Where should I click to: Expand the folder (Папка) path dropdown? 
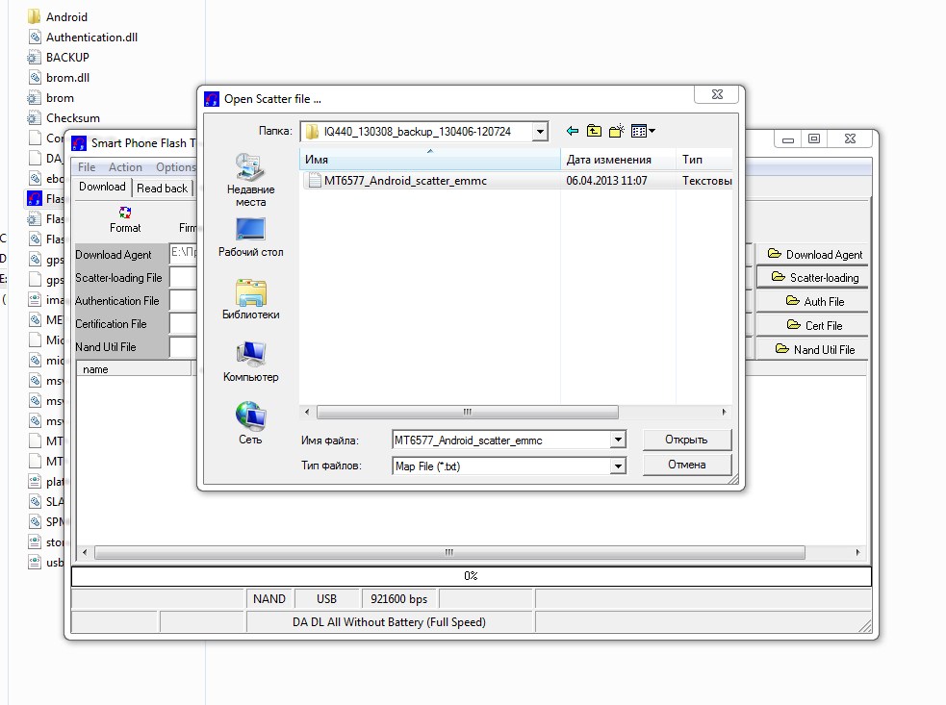pyautogui.click(x=539, y=131)
